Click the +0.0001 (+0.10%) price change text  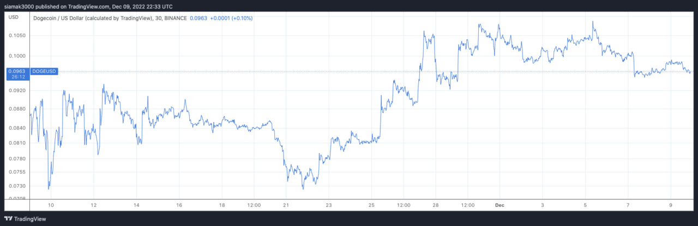coord(231,18)
